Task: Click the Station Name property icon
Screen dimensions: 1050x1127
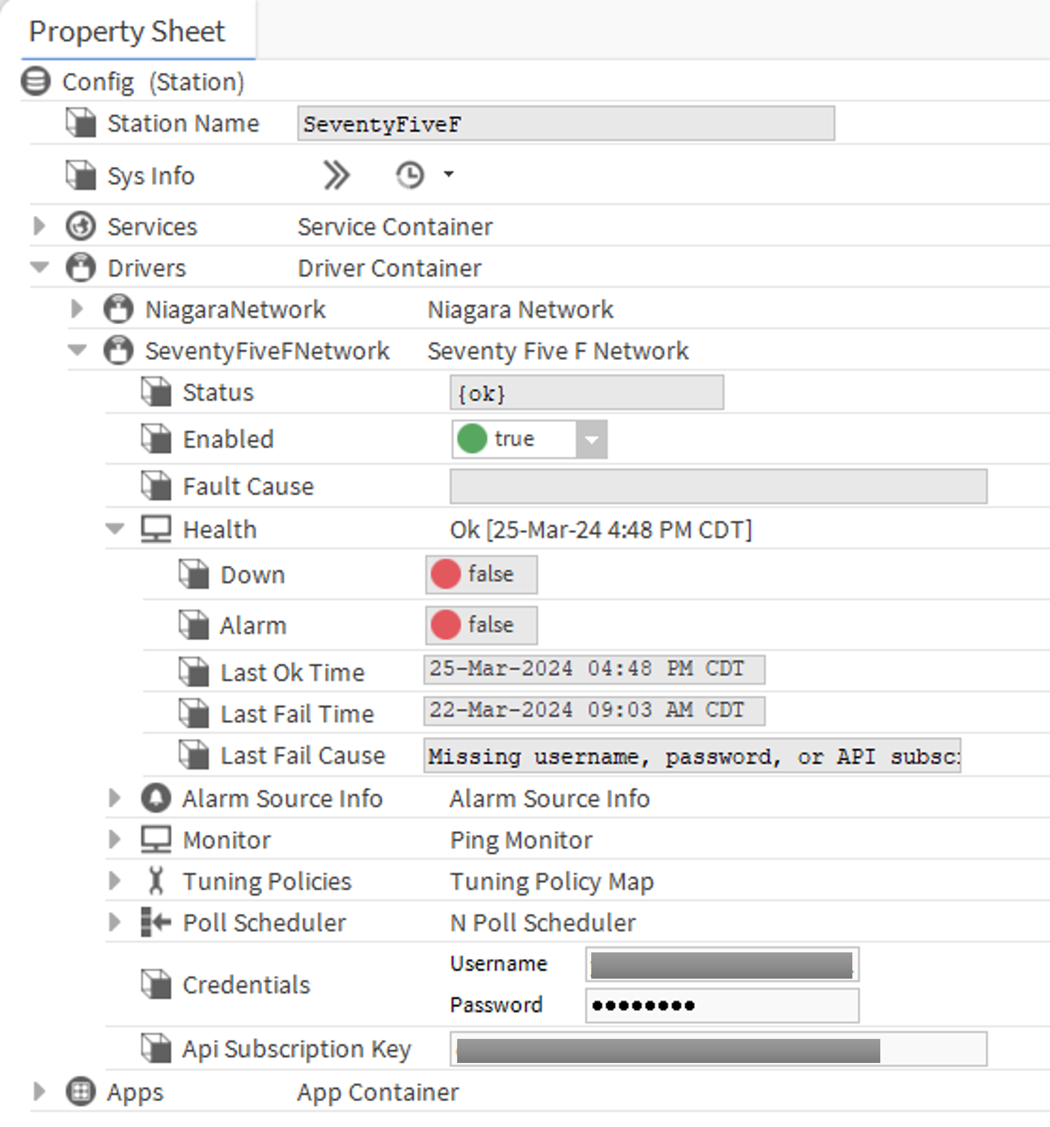Action: coord(81,123)
